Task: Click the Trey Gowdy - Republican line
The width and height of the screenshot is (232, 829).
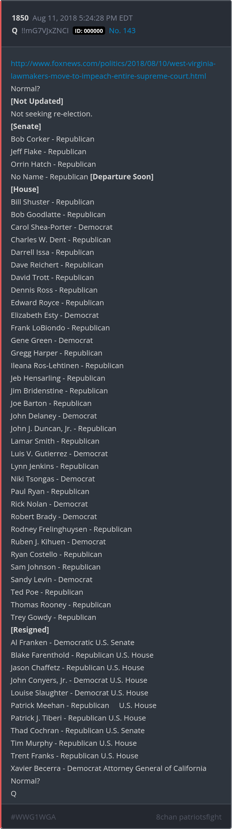Action: coord(53,617)
